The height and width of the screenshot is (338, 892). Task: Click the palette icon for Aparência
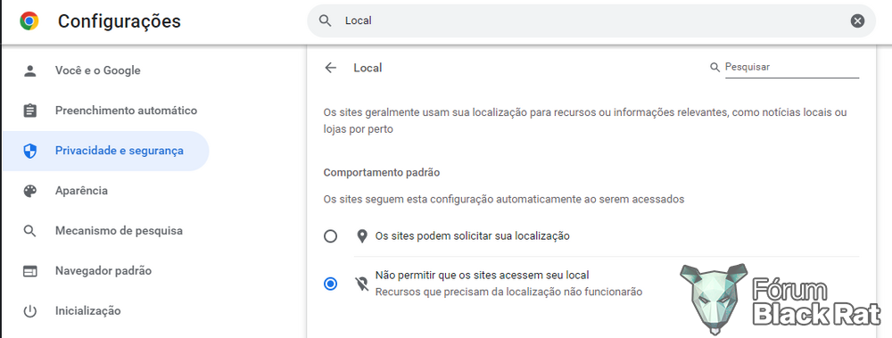(29, 191)
